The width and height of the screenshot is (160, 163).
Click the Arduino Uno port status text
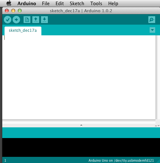[121, 160]
